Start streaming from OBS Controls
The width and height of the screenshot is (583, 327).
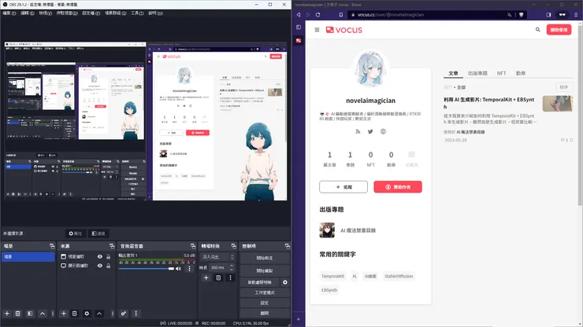[x=265, y=258]
